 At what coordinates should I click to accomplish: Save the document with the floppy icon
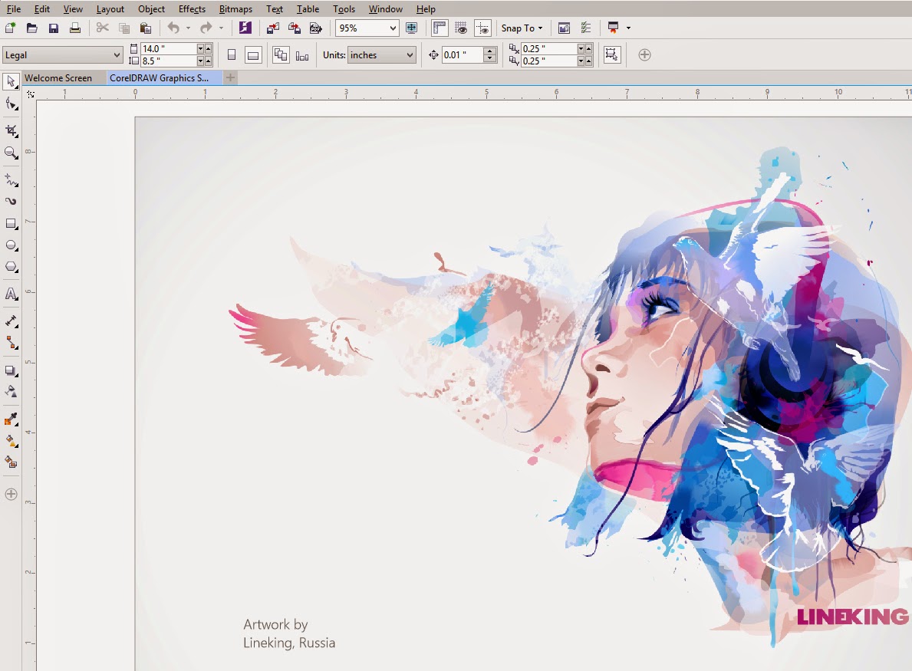point(54,28)
